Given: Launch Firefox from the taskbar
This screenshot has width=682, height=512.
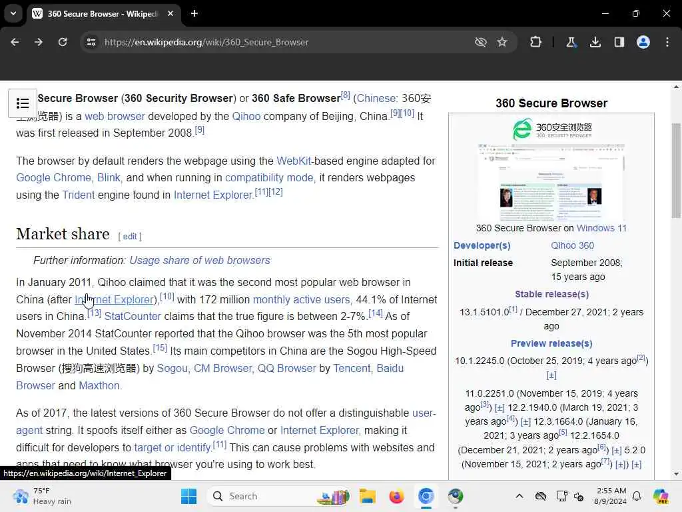Looking at the screenshot, I should 397,496.
